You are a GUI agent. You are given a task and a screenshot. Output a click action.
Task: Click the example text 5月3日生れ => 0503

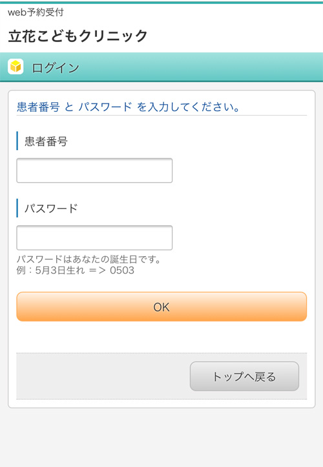[76, 270]
